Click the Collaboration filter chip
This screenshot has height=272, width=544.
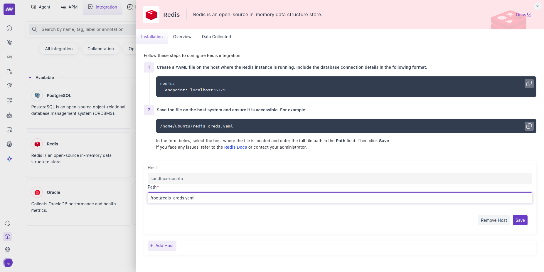coord(100,48)
